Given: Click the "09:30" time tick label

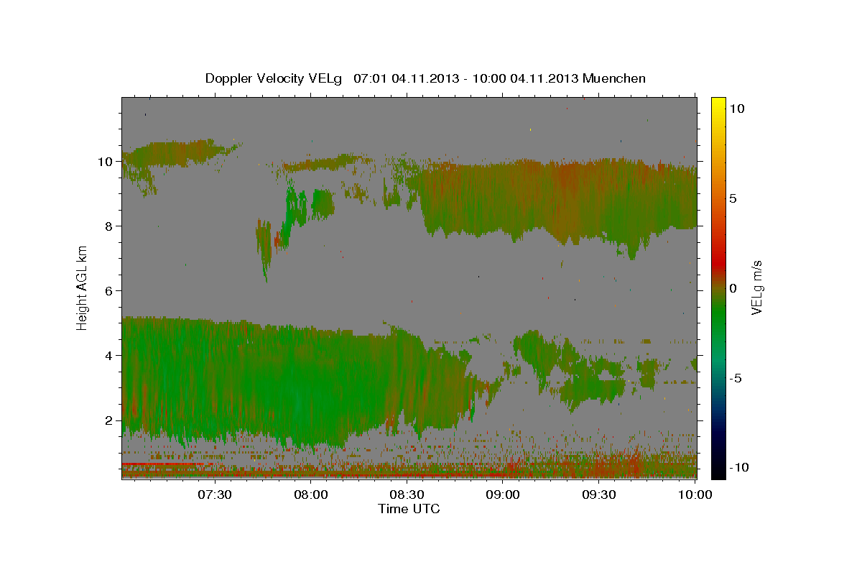Looking at the screenshot, I should coord(599,494).
